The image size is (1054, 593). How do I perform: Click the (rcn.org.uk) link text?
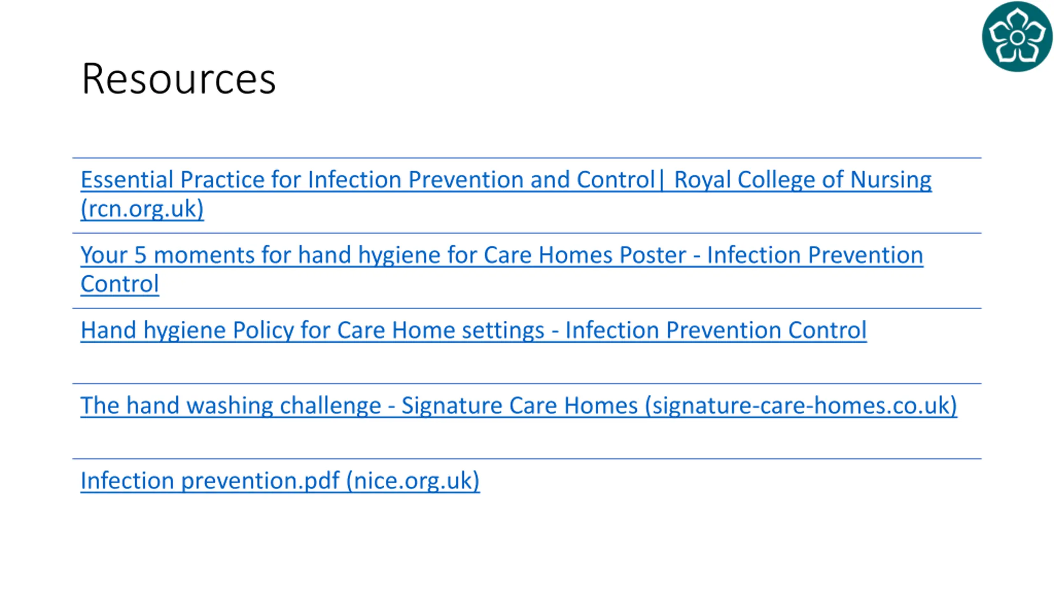142,209
